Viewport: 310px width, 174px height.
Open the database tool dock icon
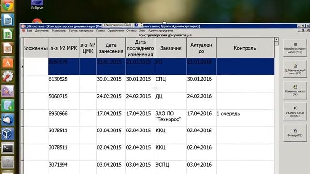(8, 105)
